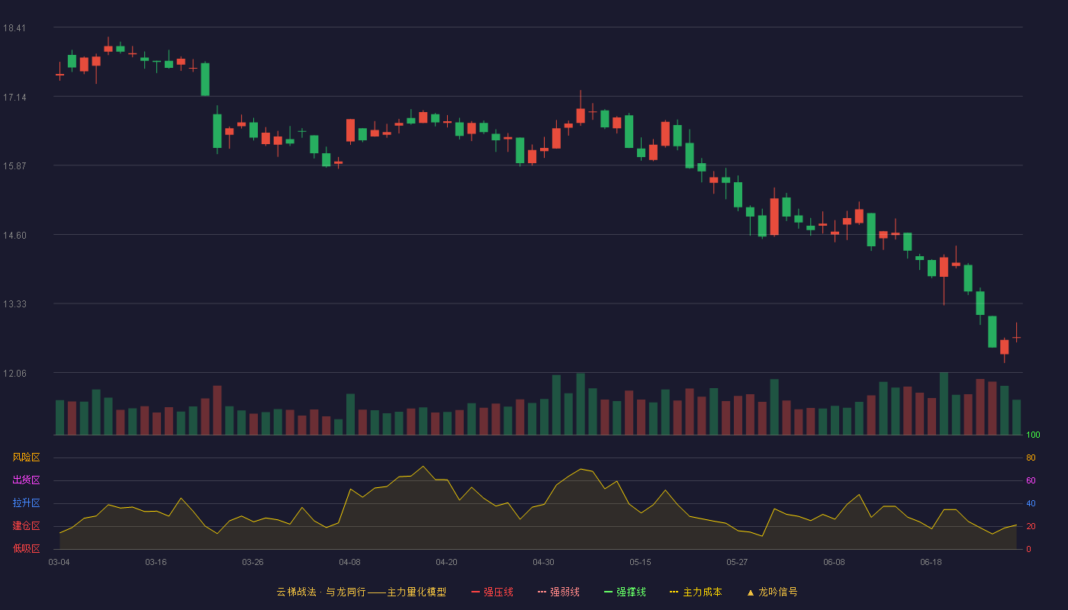This screenshot has height=610, width=1068.
Task: Select the 出货区 zone label
Action: [x=26, y=480]
